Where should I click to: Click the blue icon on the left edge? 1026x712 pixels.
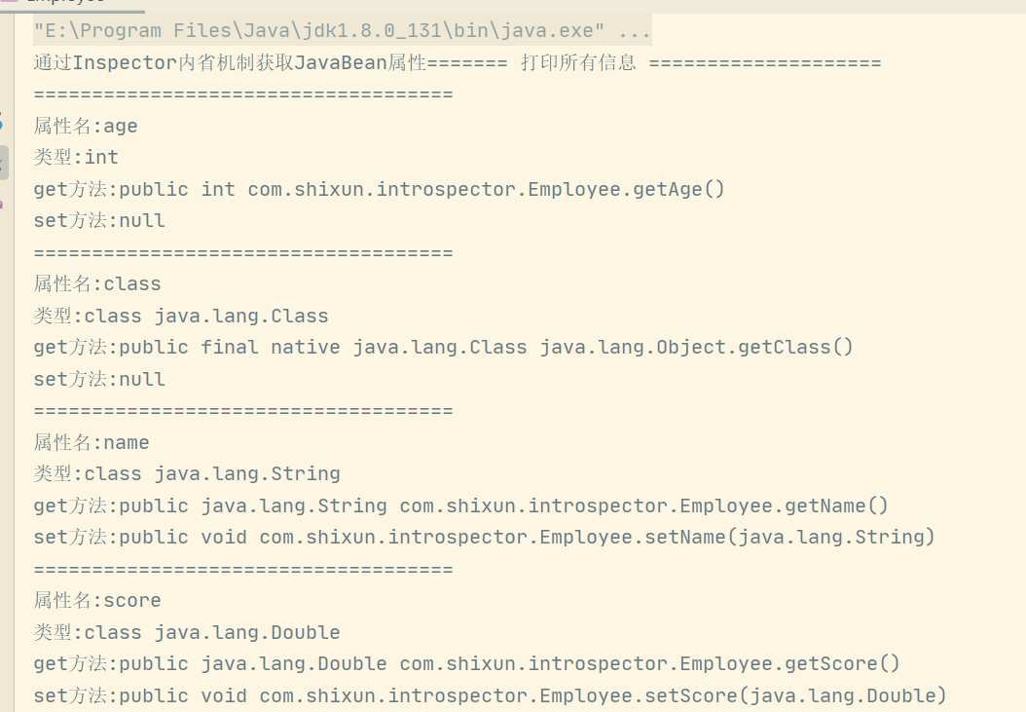tap(2, 122)
